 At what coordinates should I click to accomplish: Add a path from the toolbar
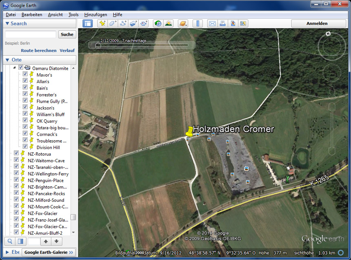click(x=123, y=24)
